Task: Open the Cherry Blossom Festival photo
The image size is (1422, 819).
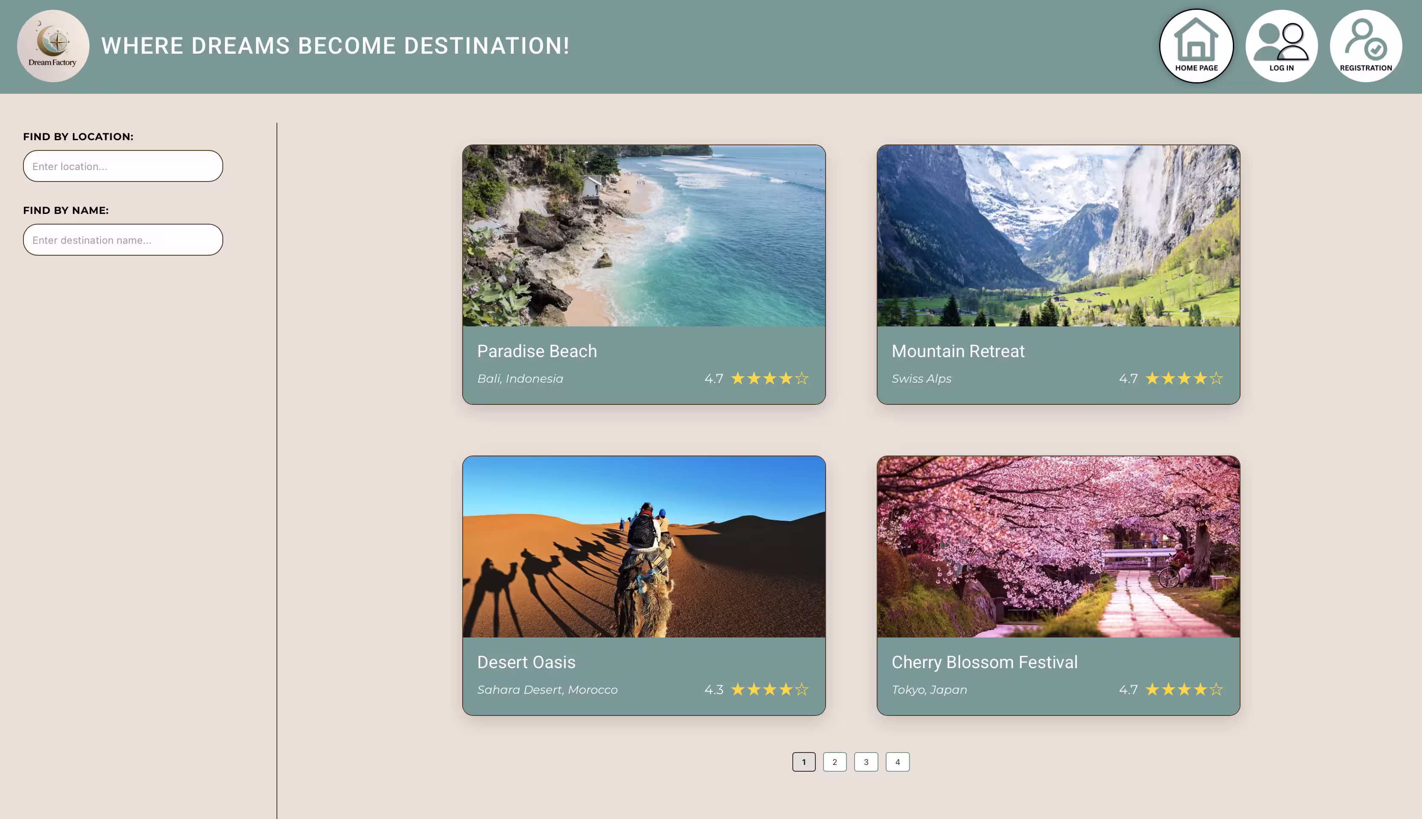Action: click(x=1058, y=547)
